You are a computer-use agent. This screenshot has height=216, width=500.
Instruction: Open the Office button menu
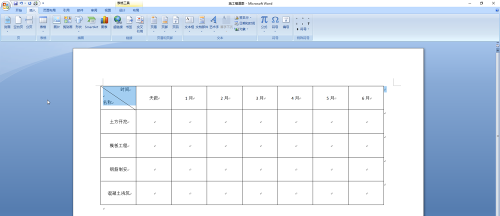(x=5, y=5)
